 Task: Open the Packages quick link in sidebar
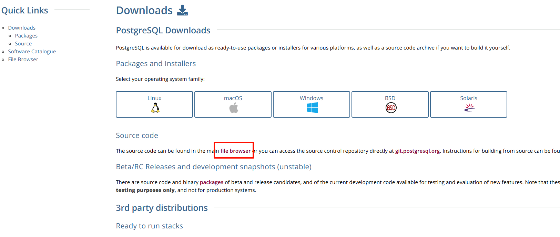click(x=26, y=35)
